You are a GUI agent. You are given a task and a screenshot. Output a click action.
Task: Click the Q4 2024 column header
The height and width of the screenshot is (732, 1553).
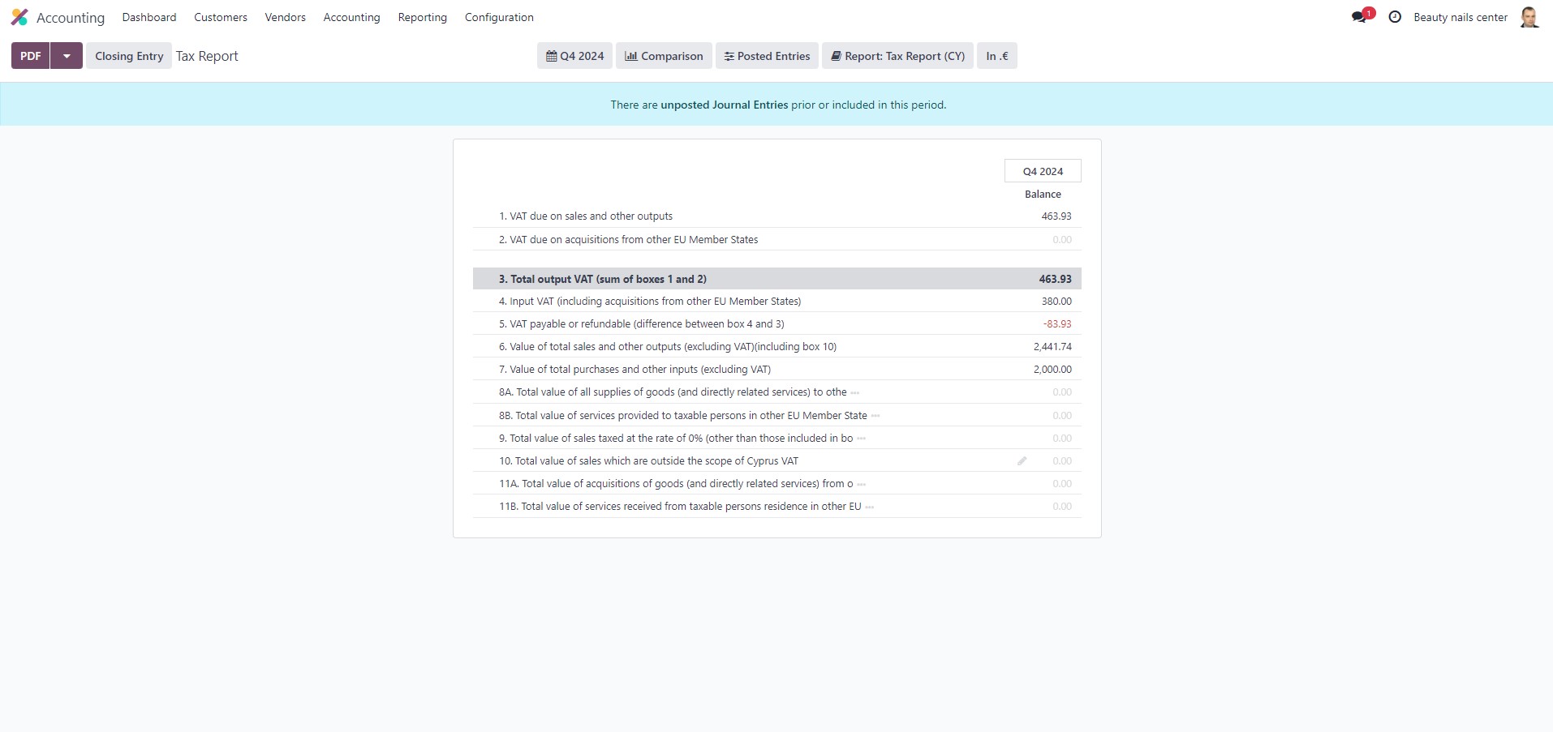(x=1043, y=170)
